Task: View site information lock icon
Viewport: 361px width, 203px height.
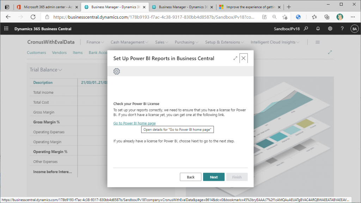Action: click(47, 17)
